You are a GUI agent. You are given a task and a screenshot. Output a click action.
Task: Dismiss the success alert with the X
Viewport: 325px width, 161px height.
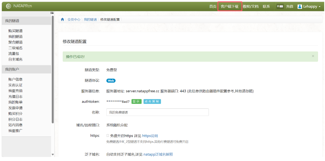313,56
